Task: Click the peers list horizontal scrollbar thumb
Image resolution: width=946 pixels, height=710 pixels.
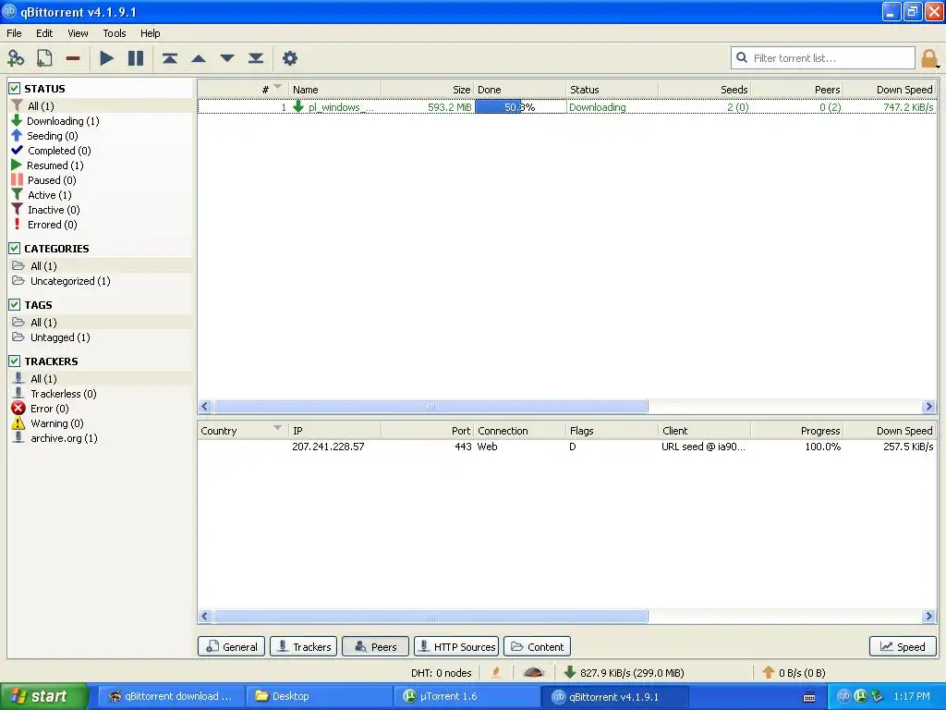Action: (431, 617)
